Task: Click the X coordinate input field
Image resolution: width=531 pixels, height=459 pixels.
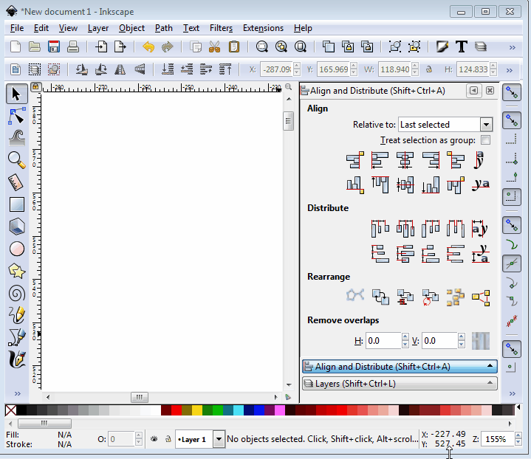Action: [x=276, y=69]
